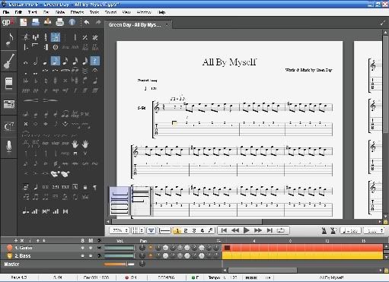This screenshot has height=282, width=389.
Task: Open the score information (i) icon
Action: [x=72, y=22]
